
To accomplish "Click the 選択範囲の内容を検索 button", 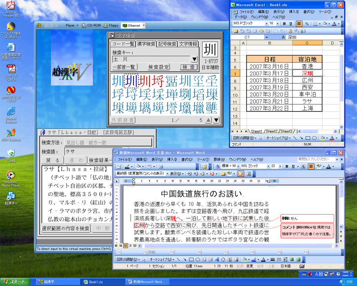I will pos(66,228).
